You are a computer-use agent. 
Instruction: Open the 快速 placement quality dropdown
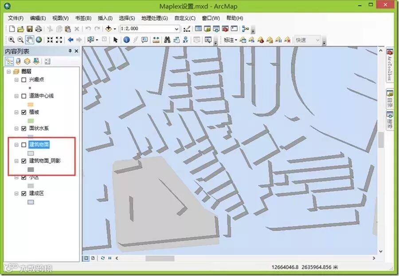pyautogui.click(x=317, y=40)
